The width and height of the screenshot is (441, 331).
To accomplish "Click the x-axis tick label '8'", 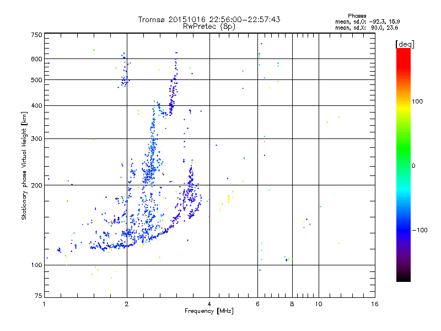I will [x=292, y=304].
